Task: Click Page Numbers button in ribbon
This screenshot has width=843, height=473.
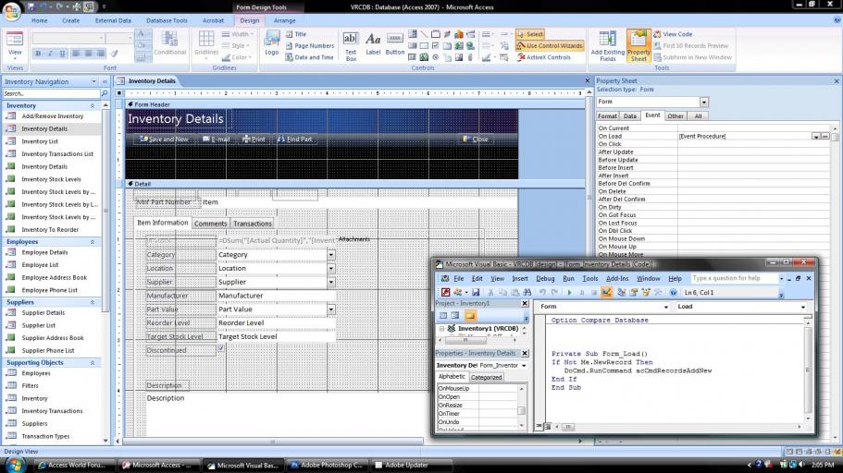Action: [309, 45]
